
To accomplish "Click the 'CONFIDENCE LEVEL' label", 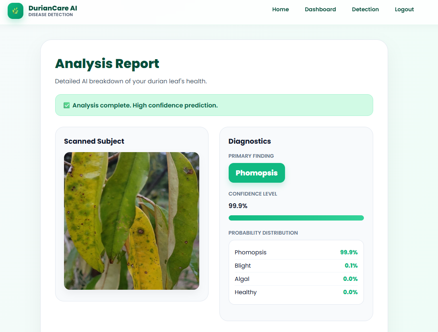I will coord(253,194).
